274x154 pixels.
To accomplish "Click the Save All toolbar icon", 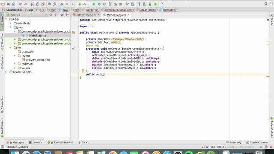I will pos(8,4).
